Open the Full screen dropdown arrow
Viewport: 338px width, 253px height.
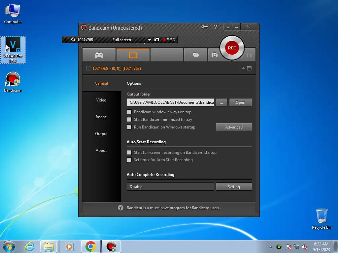pos(150,40)
